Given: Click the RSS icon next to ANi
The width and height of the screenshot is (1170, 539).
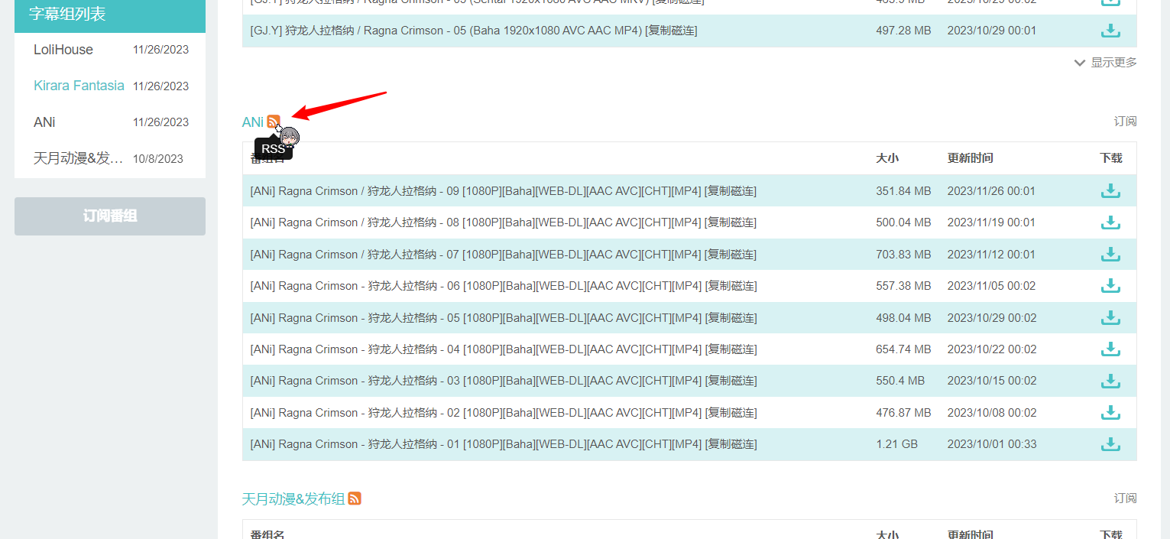Looking at the screenshot, I should tap(273, 122).
